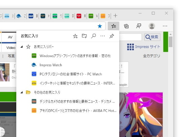The image size is (183, 137).
Task: Open the Collections toolbar icon
Action: [126, 26]
